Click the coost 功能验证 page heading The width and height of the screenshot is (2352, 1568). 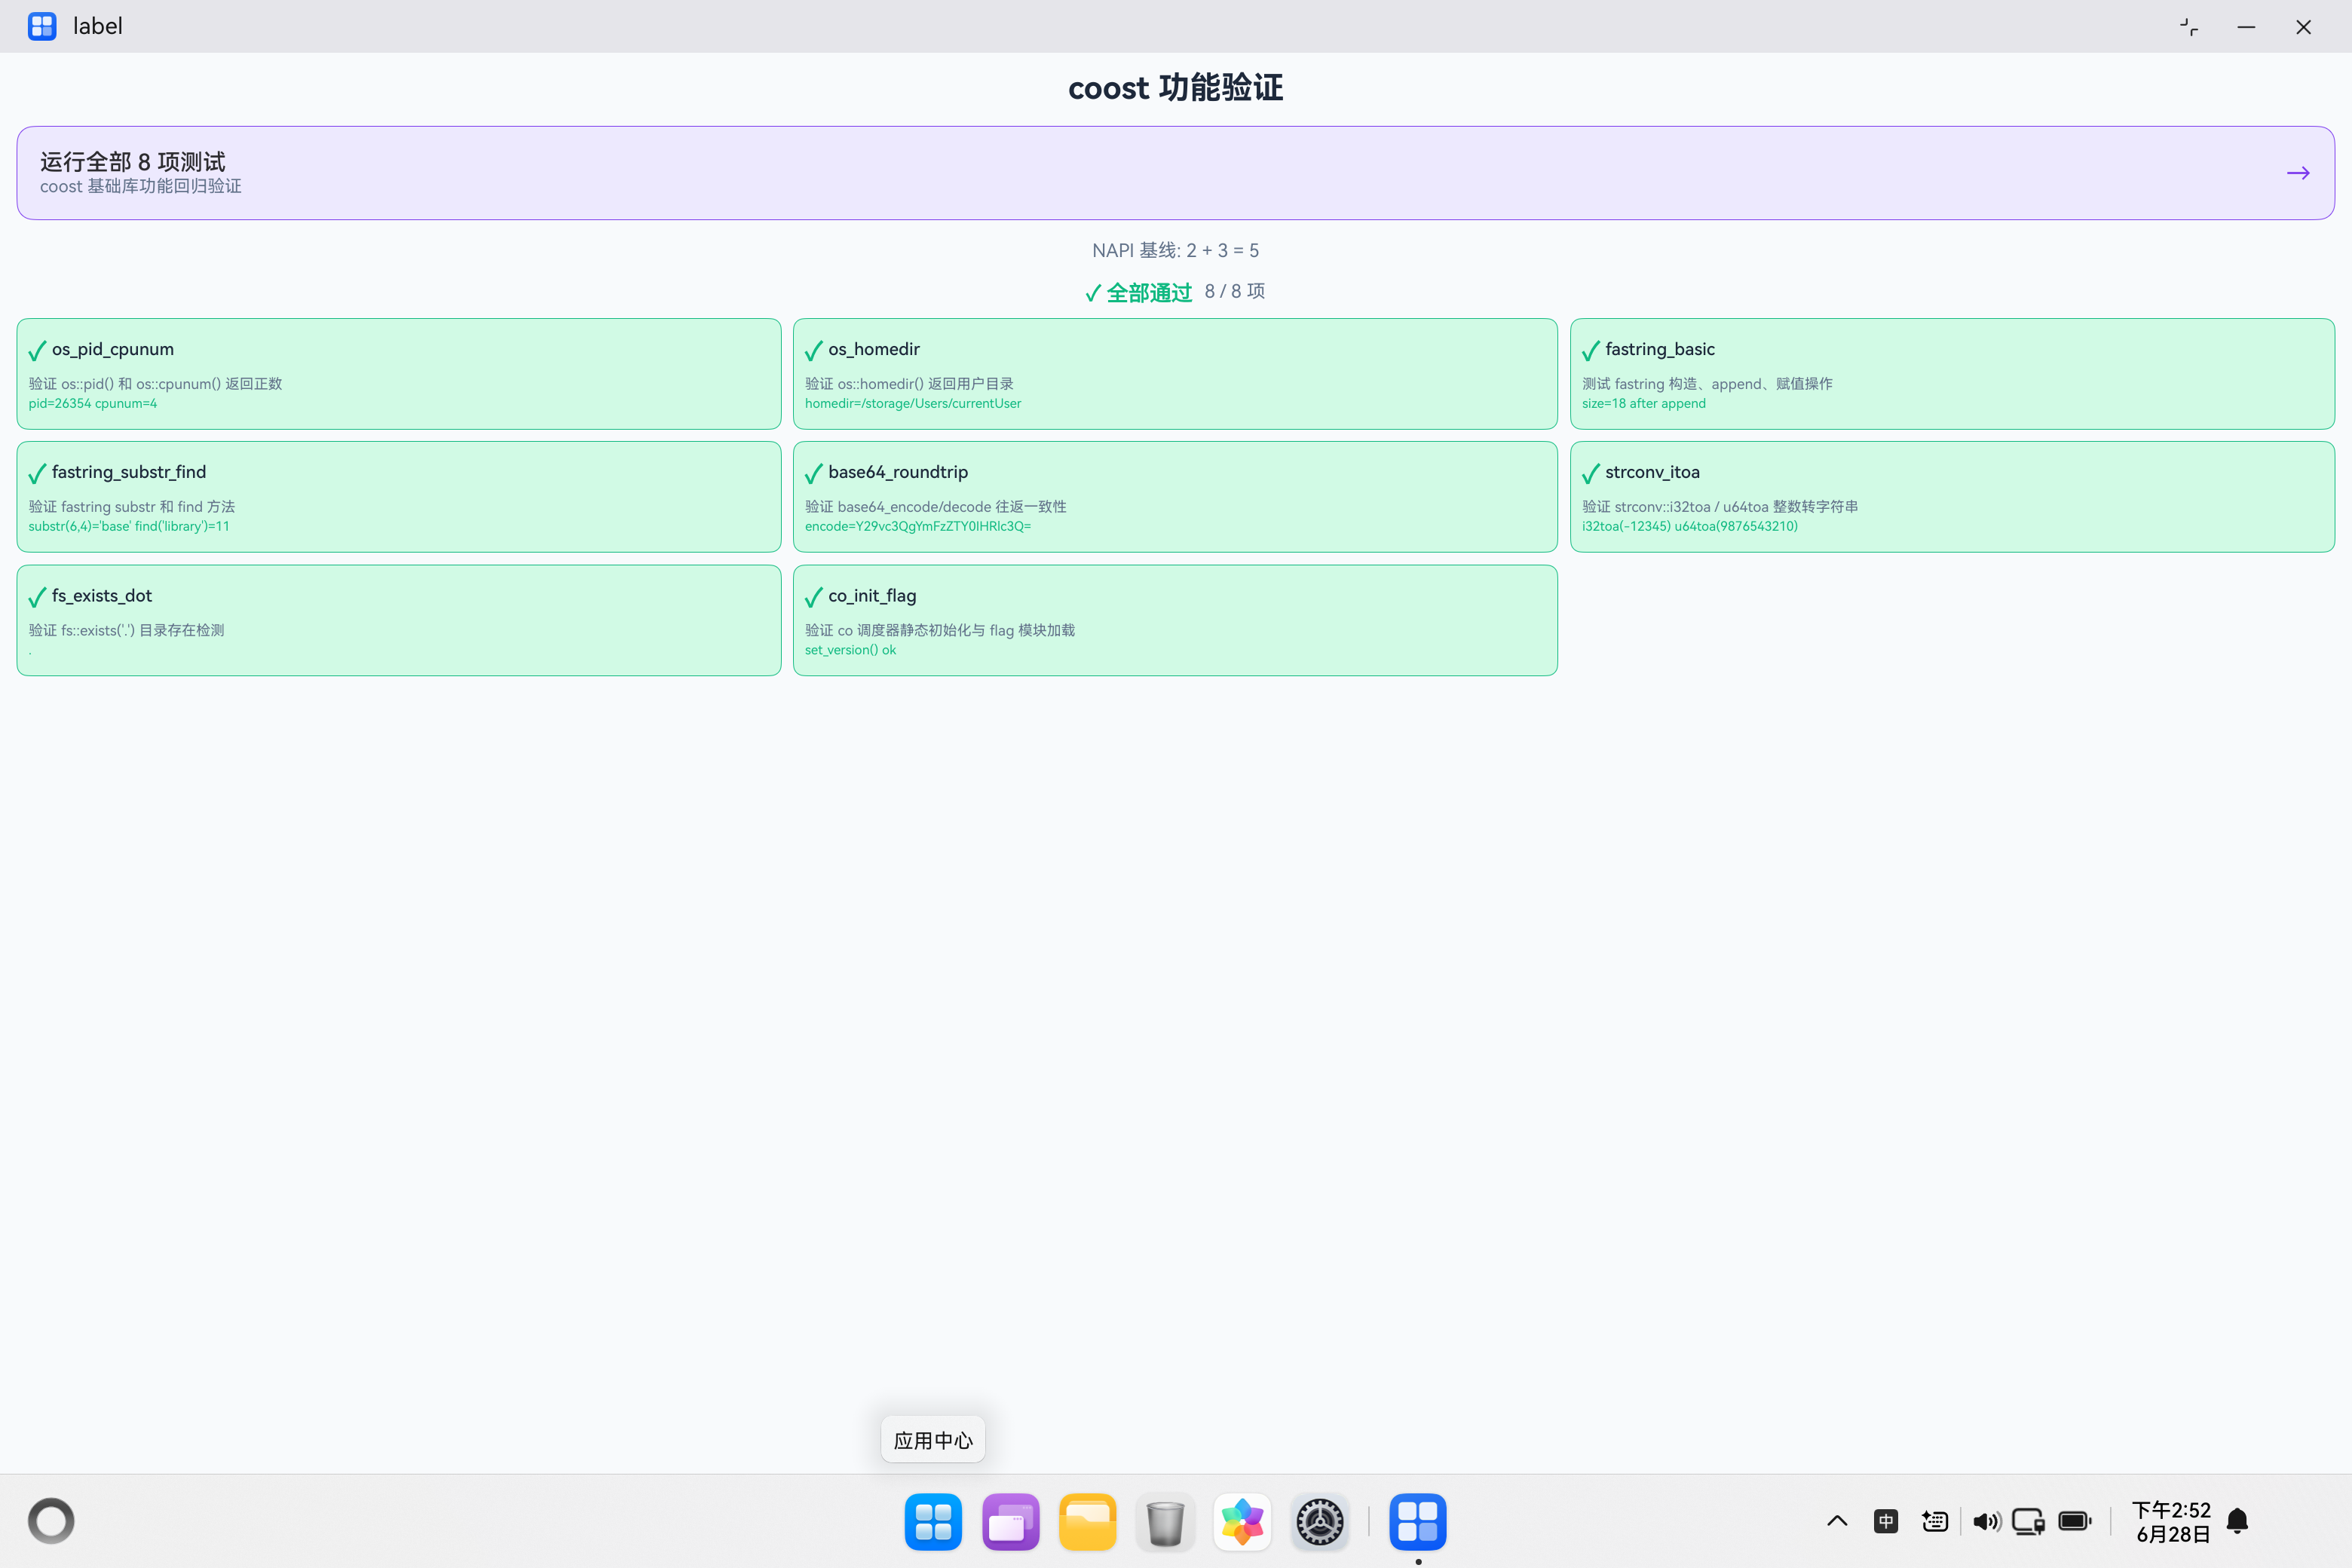point(1175,88)
